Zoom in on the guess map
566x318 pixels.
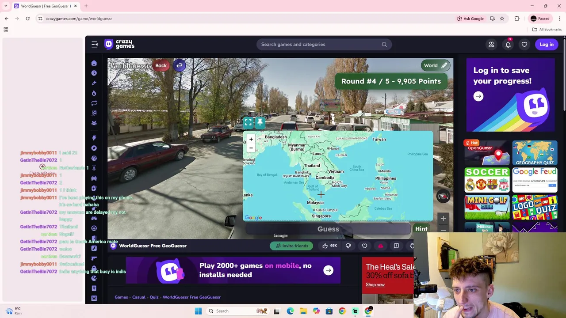click(251, 139)
